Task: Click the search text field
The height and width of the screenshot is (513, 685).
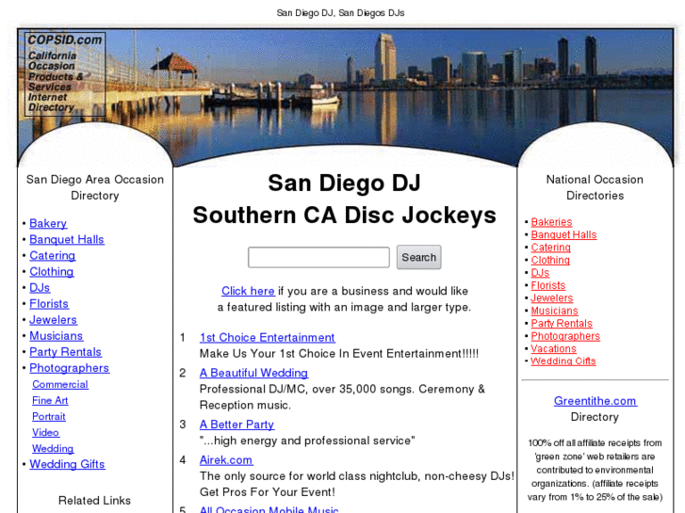Action: tap(318, 257)
